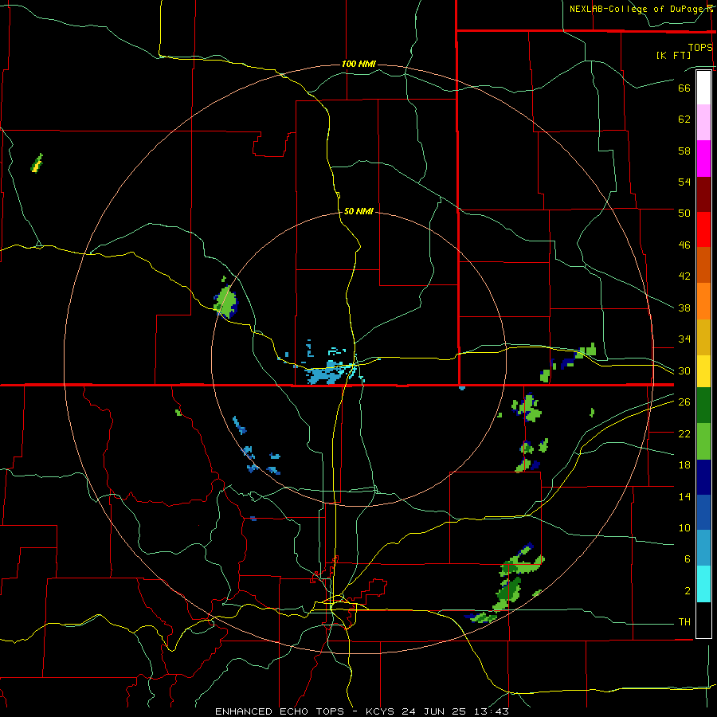
Task: Click the cyan 2-6 kft legend swatch
Action: [x=703, y=584]
